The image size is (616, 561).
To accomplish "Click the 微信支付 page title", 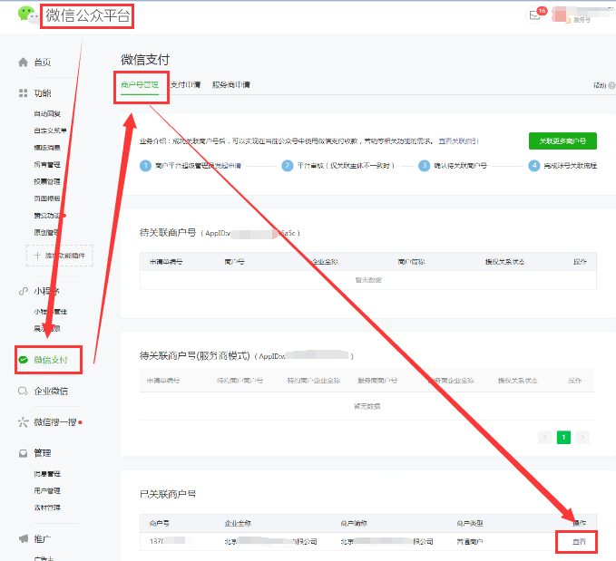I will [x=145, y=60].
